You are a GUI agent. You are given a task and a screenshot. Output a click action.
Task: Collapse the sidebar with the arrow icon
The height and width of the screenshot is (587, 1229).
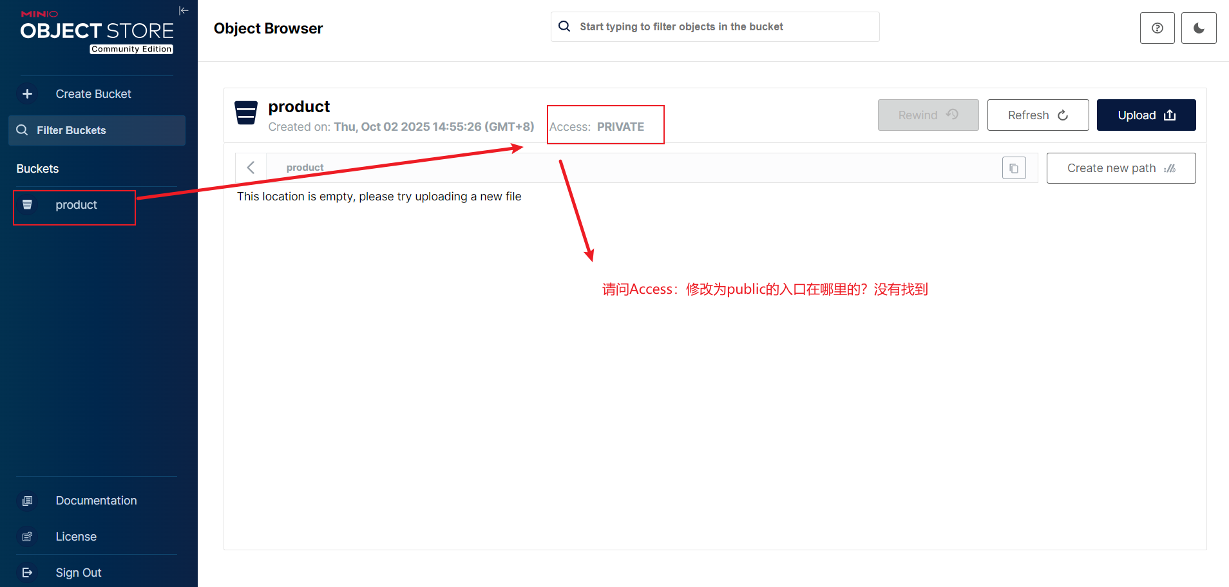pos(184,10)
